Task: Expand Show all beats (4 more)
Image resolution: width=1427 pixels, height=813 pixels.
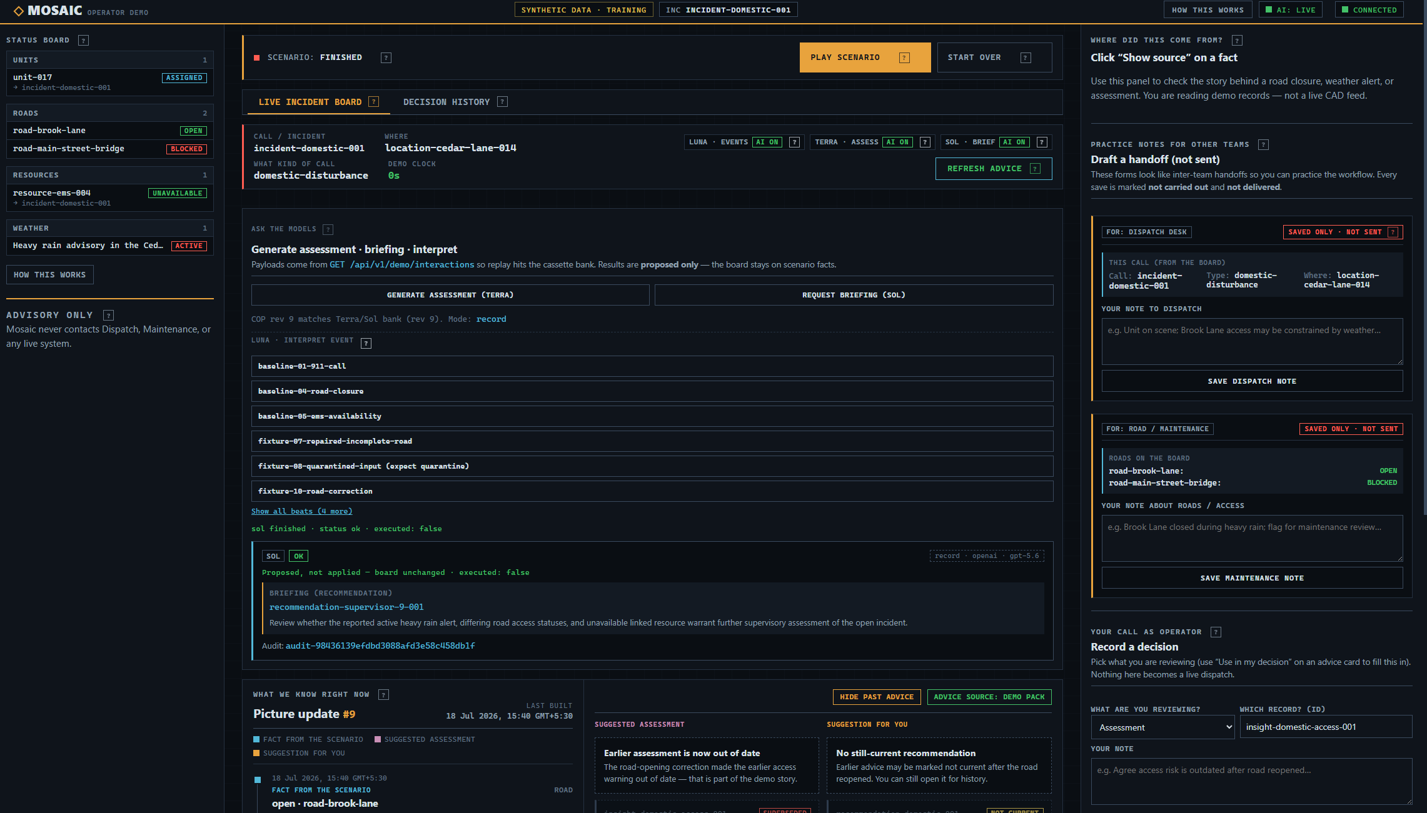Action: (x=302, y=511)
